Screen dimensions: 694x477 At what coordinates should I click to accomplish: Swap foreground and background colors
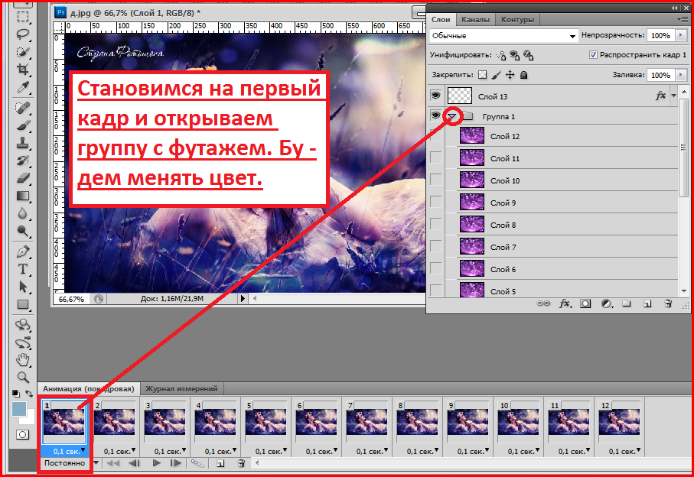(29, 393)
